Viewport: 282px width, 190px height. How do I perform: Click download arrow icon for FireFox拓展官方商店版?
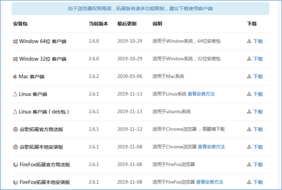point(249,165)
